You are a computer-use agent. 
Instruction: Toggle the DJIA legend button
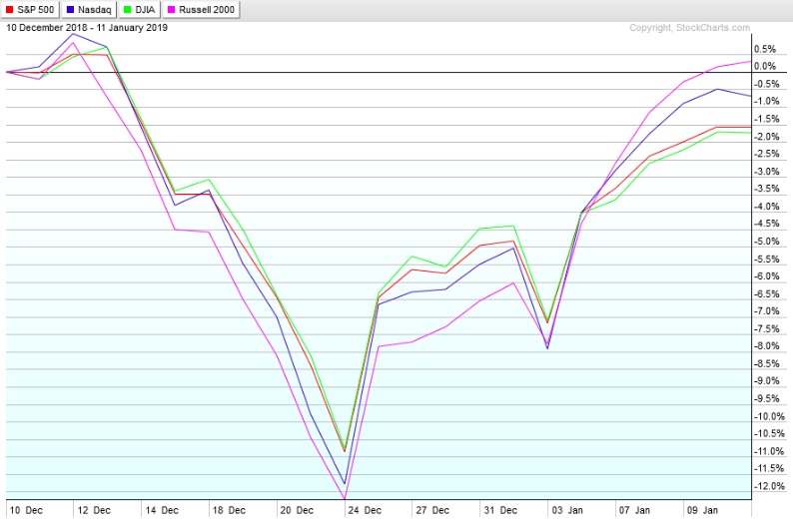139,10
